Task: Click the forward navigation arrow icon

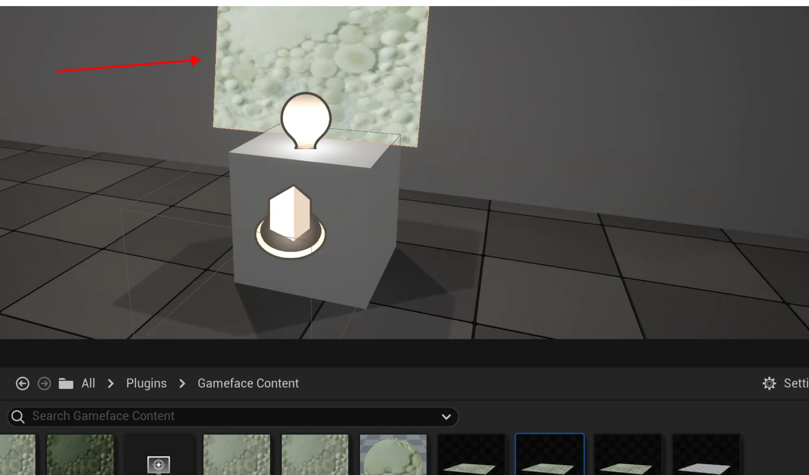Action: 44,384
